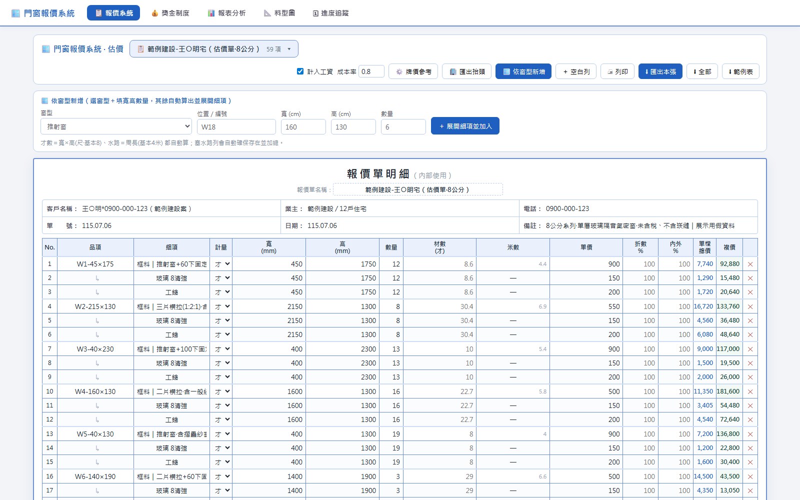The width and height of the screenshot is (800, 500).
Task: Delete row 8 with its red X
Action: [x=750, y=363]
